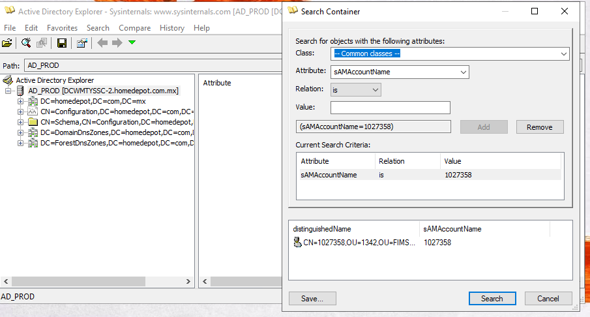Expand the DC=DomainDnsZones tree node
The image size is (590, 317).
[20, 132]
